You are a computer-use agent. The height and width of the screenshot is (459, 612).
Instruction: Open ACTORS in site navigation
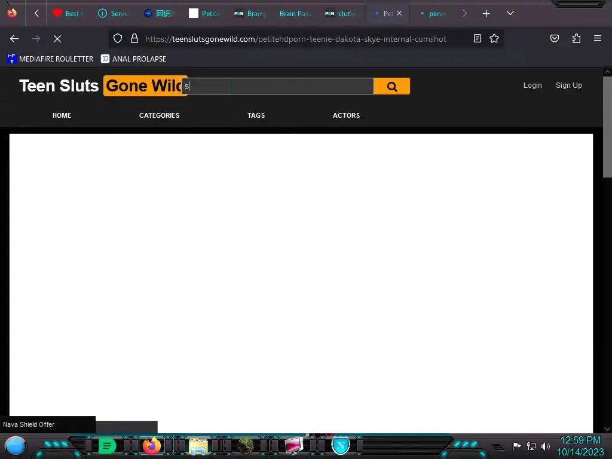(x=346, y=115)
